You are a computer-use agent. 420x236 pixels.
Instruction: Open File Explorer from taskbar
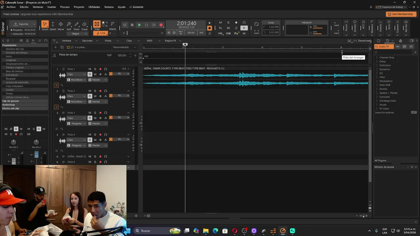[x=206, y=231]
